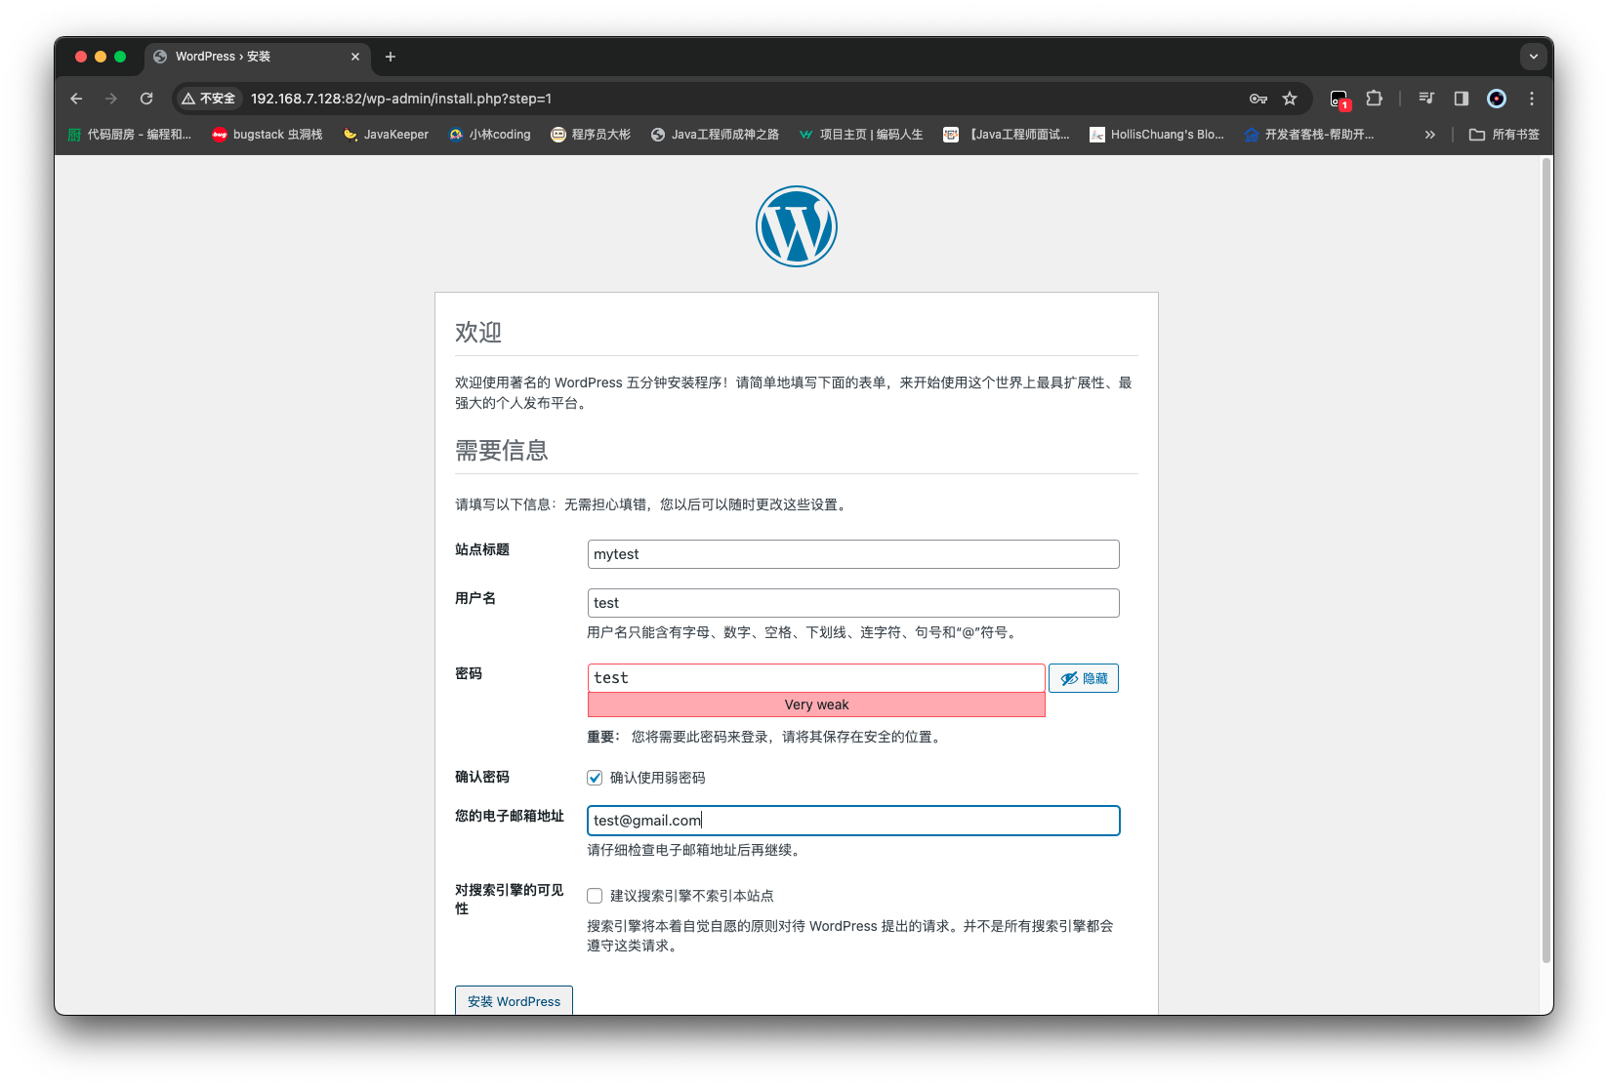Toggle the 确认使用弱密码 checkbox
Image resolution: width=1608 pixels, height=1087 pixels.
pyautogui.click(x=595, y=778)
